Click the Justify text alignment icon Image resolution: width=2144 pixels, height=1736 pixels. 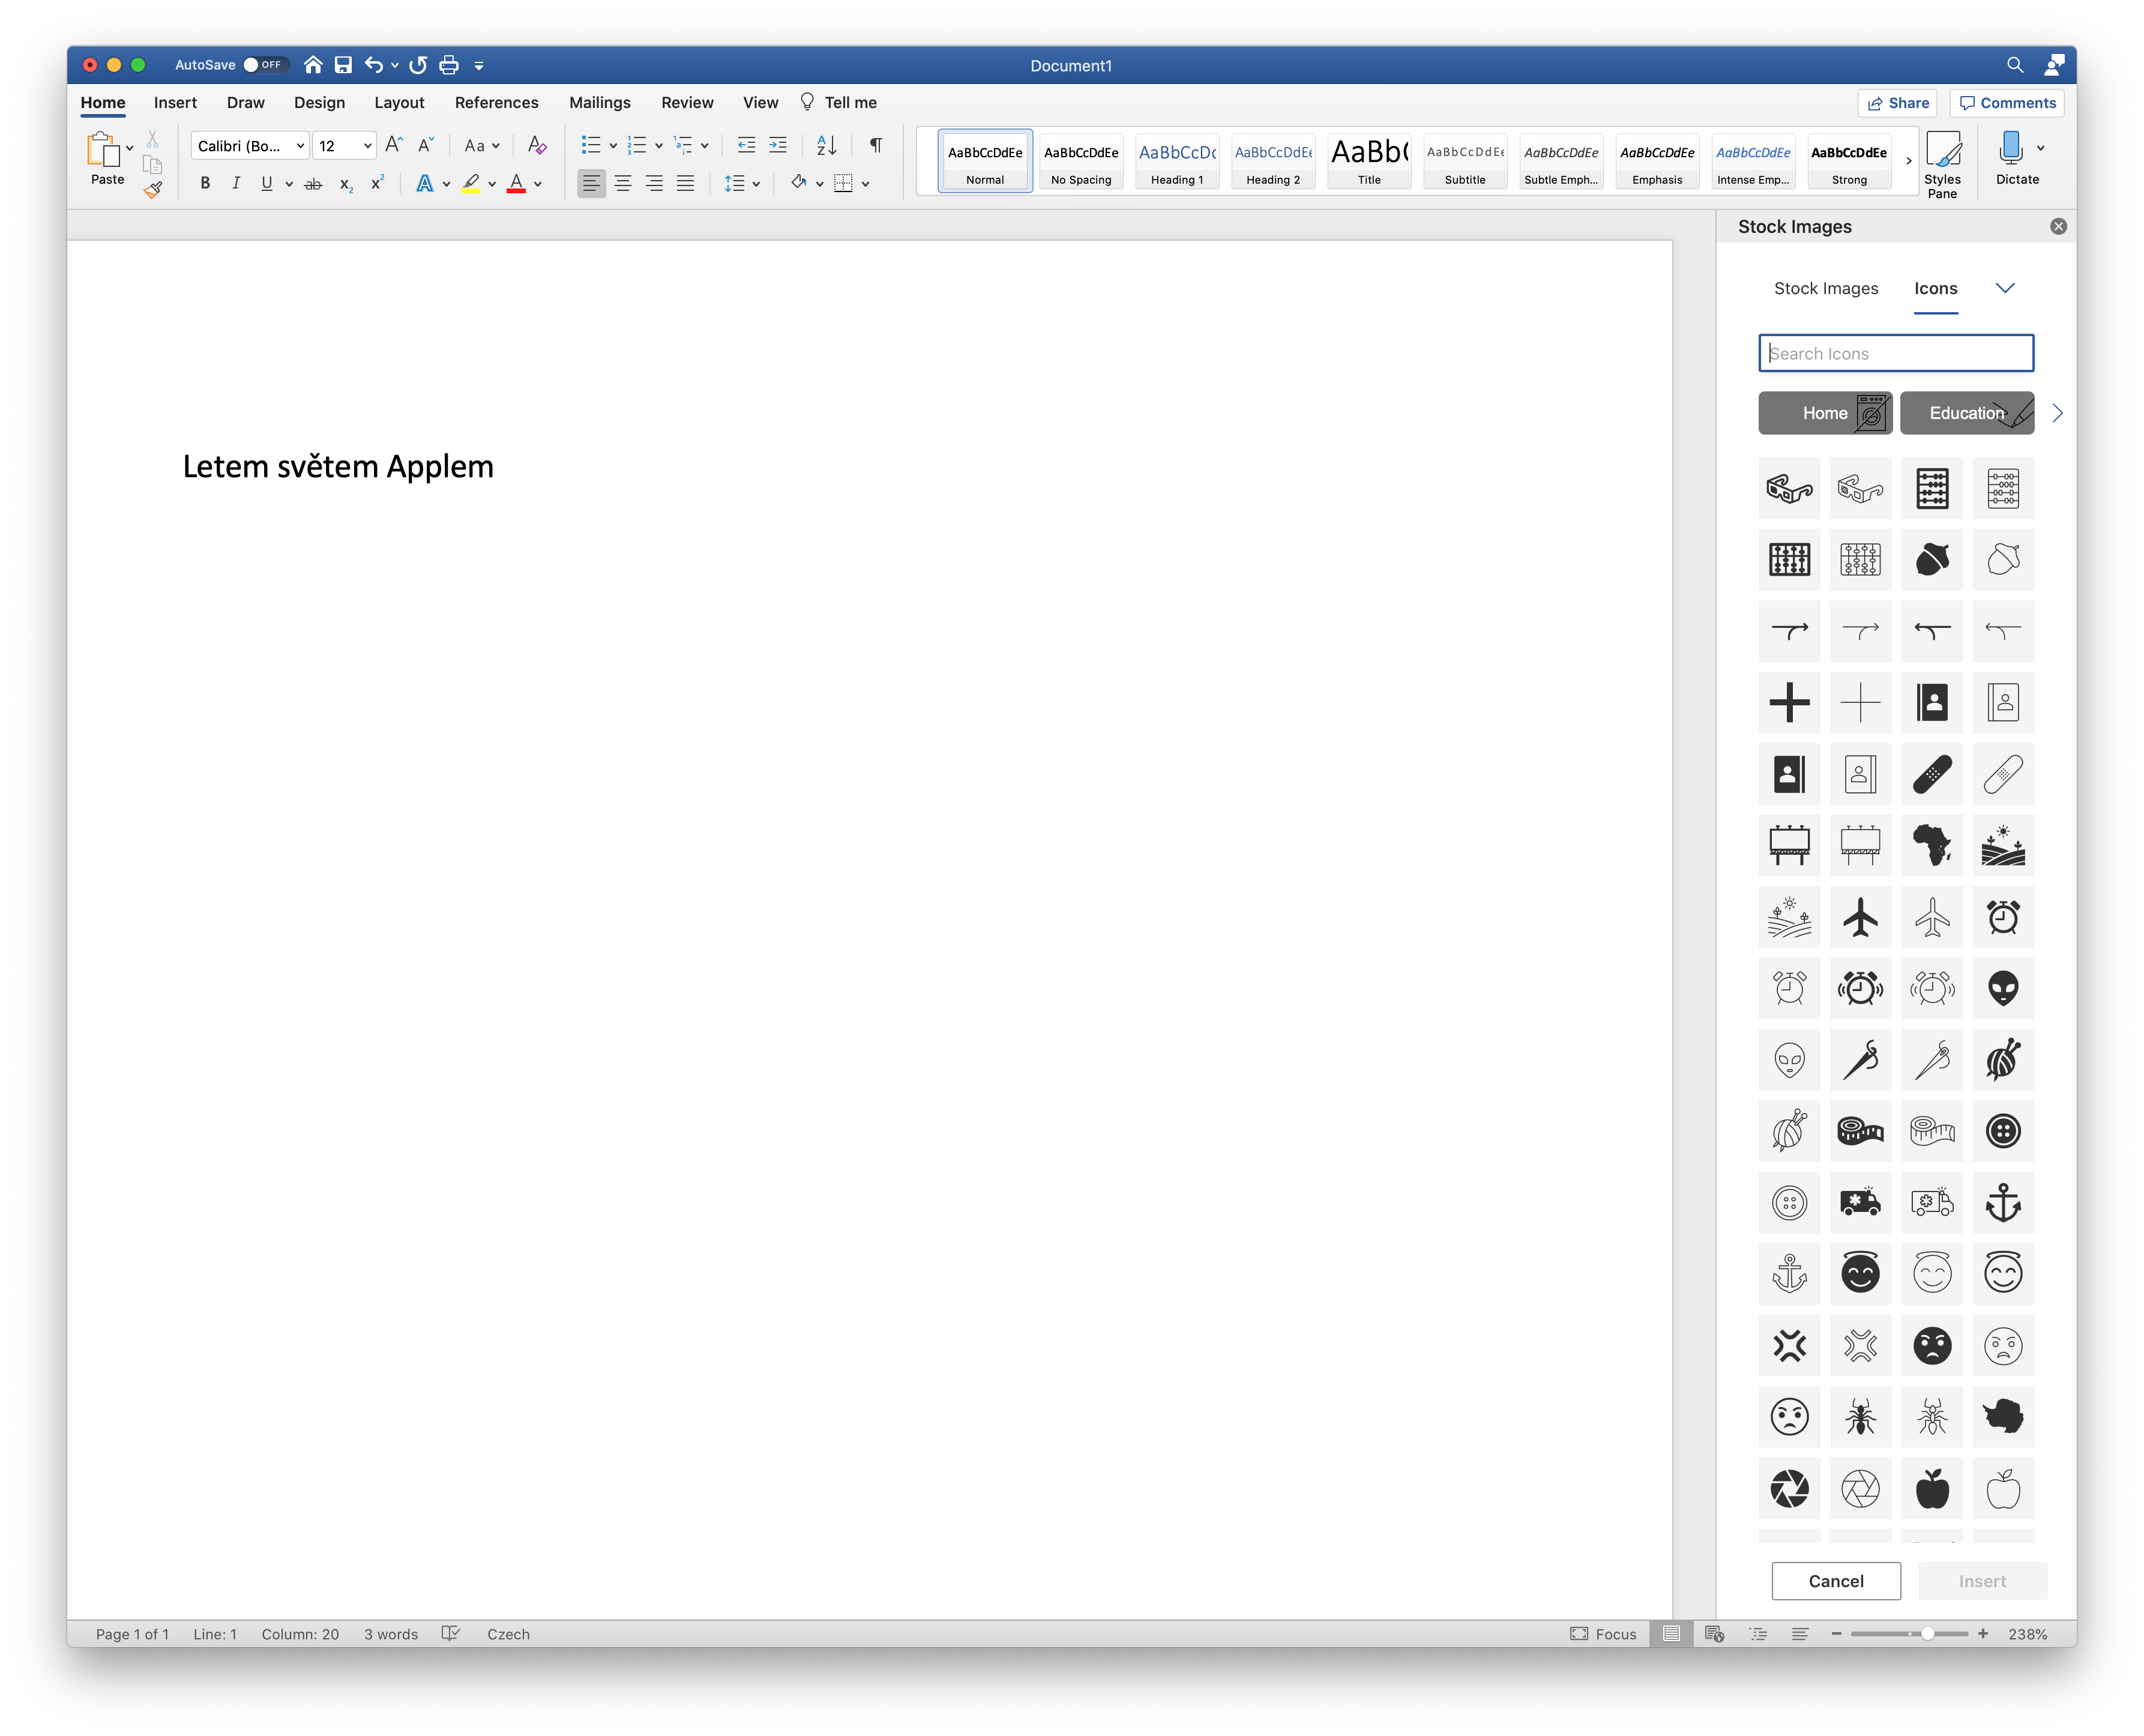tap(685, 184)
